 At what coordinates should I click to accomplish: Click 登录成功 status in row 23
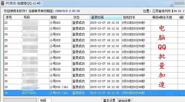pos(78,28)
